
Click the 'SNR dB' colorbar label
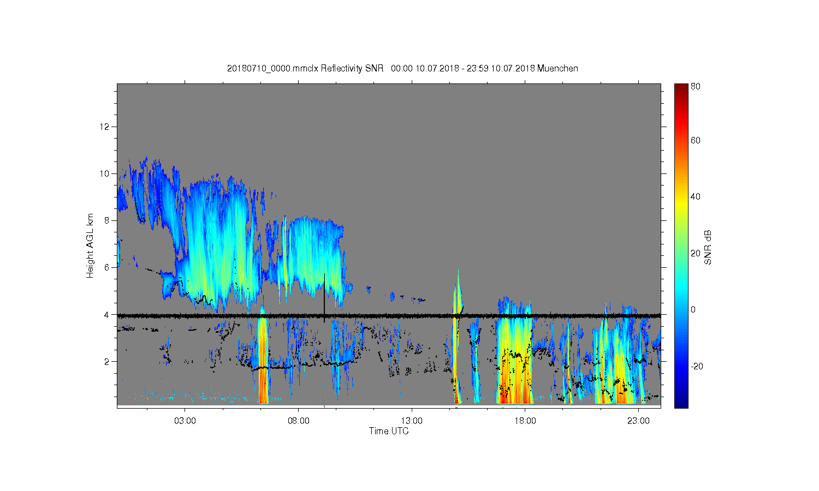click(708, 247)
